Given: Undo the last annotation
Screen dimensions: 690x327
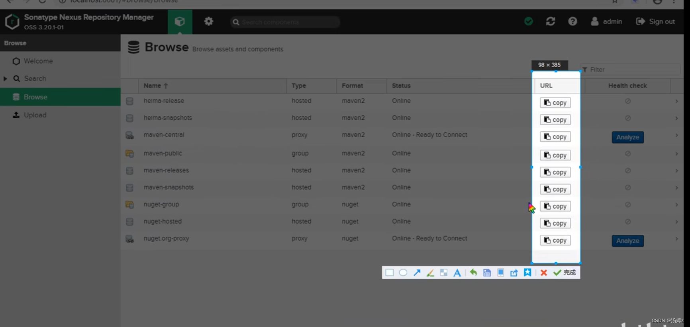Looking at the screenshot, I should pyautogui.click(x=473, y=272).
